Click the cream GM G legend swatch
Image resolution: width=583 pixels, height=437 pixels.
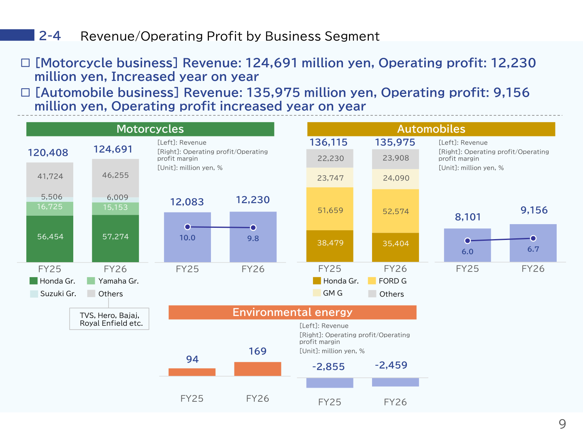317,293
